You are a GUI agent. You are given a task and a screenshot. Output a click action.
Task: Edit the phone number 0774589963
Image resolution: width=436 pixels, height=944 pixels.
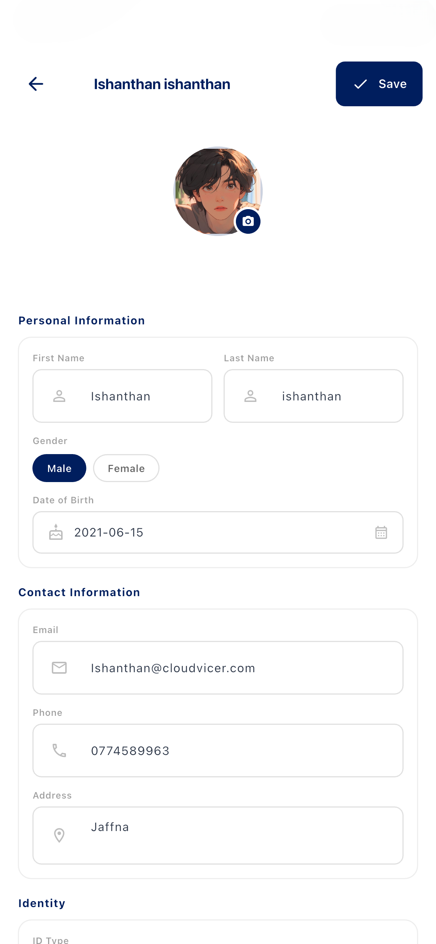[x=218, y=751]
